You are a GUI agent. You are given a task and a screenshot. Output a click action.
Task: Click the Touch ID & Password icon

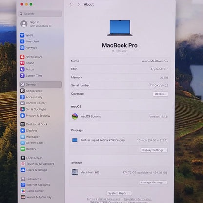[x=23, y=164]
